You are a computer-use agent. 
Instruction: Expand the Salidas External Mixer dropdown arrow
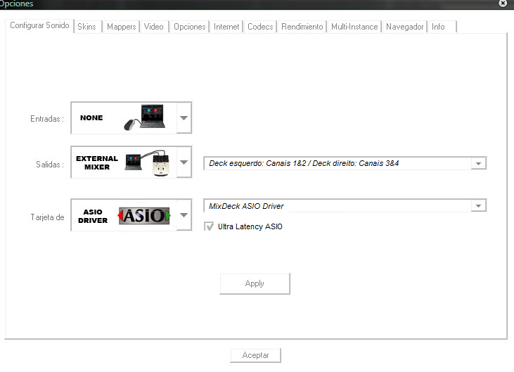183,163
